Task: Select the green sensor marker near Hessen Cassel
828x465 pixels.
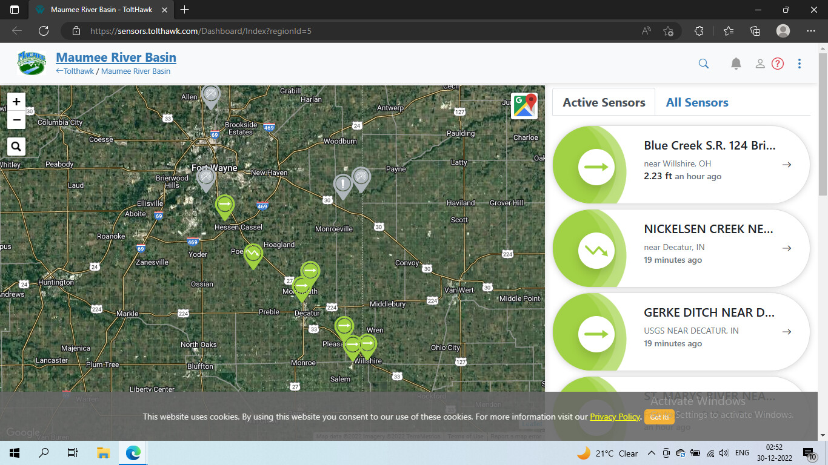Action: pyautogui.click(x=224, y=206)
